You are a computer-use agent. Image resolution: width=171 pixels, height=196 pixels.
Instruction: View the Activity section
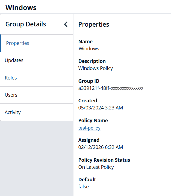click(36, 112)
